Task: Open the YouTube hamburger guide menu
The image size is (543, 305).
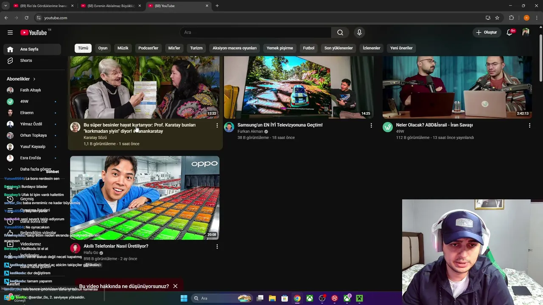Action: coord(10,33)
